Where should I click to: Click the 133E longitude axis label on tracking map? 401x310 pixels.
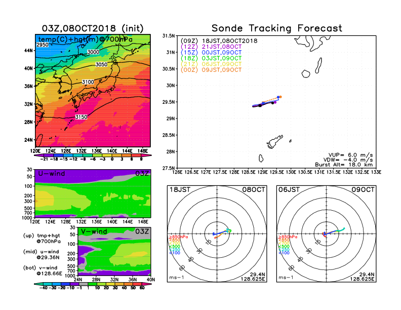tap(376, 172)
